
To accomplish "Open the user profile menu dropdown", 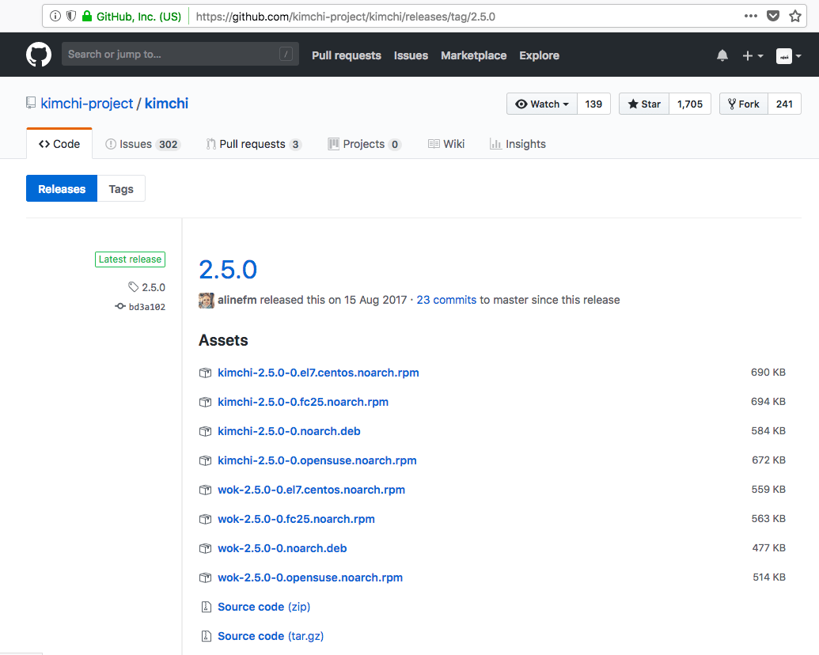I will (x=788, y=55).
